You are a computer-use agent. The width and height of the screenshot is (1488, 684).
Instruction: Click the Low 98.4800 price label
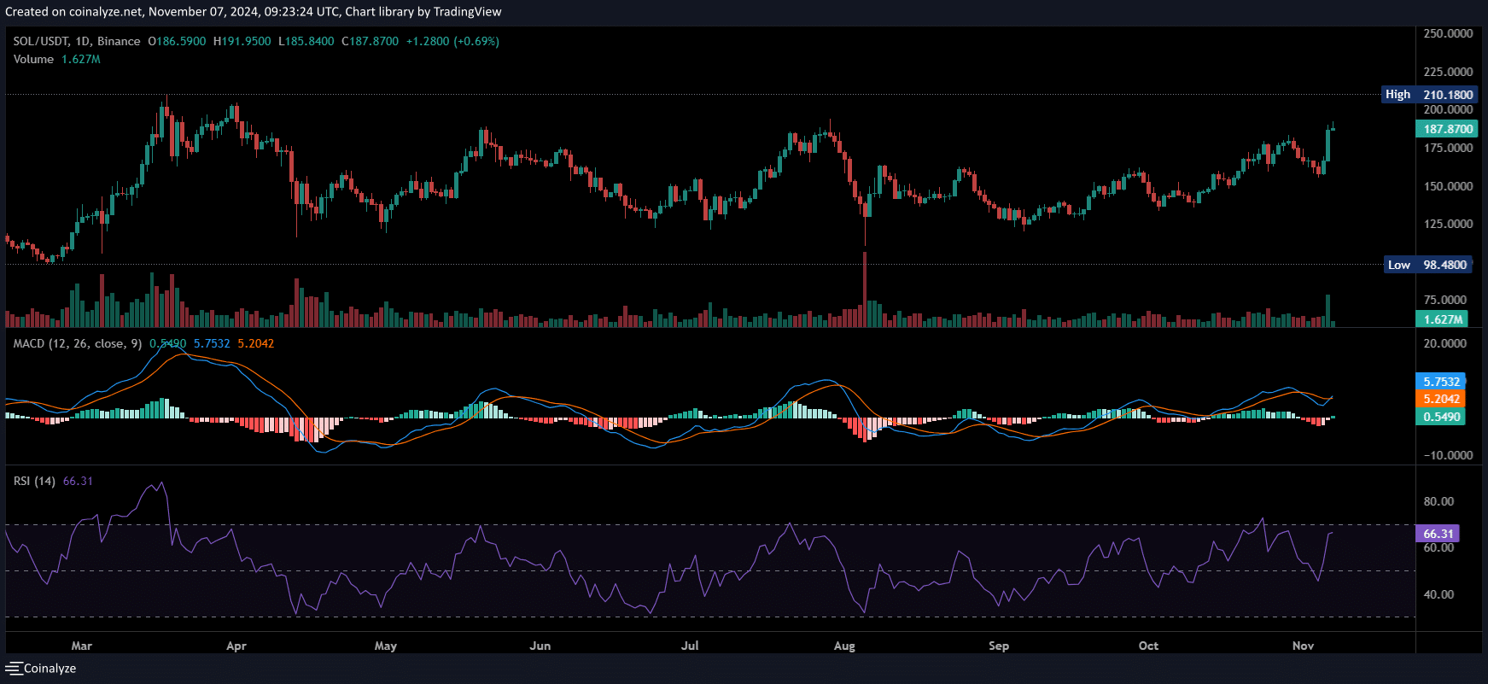1427,265
